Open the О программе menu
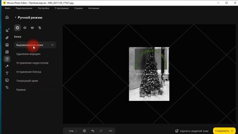The width and height of the screenshot is (238, 134). 62,8
